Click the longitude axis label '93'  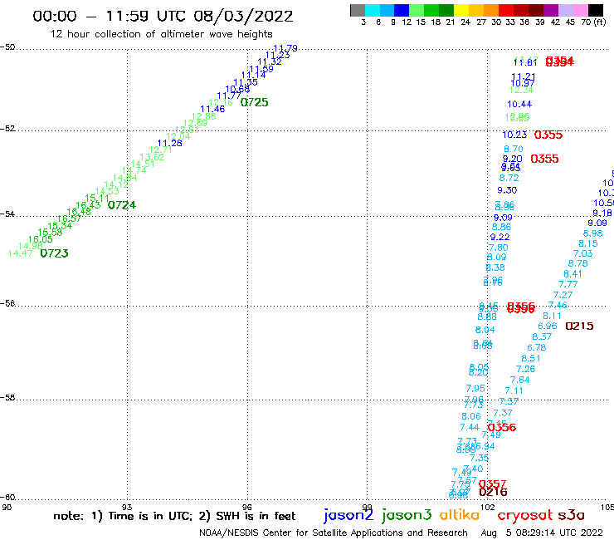pos(127,507)
